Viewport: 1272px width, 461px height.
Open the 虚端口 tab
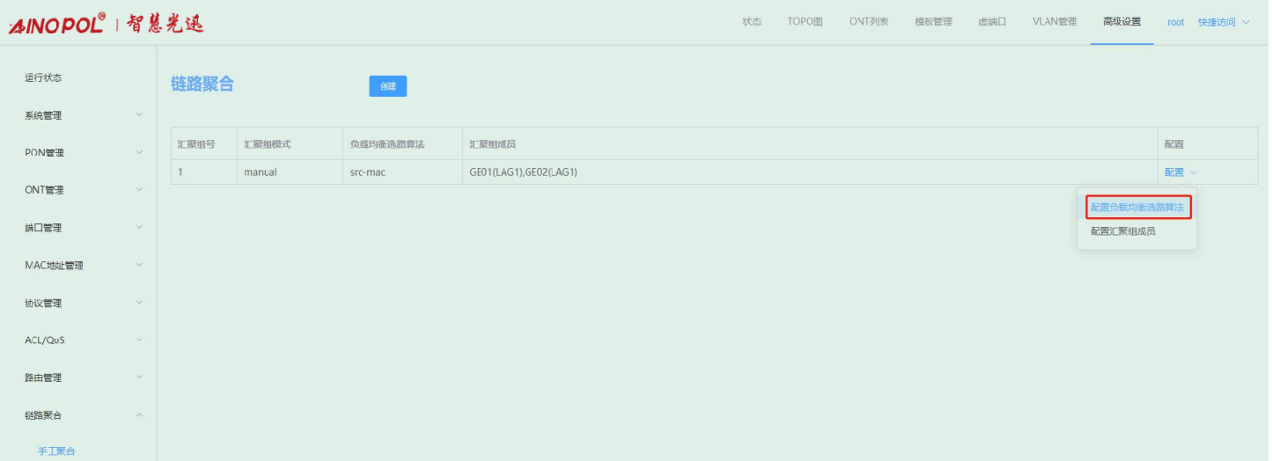click(992, 22)
